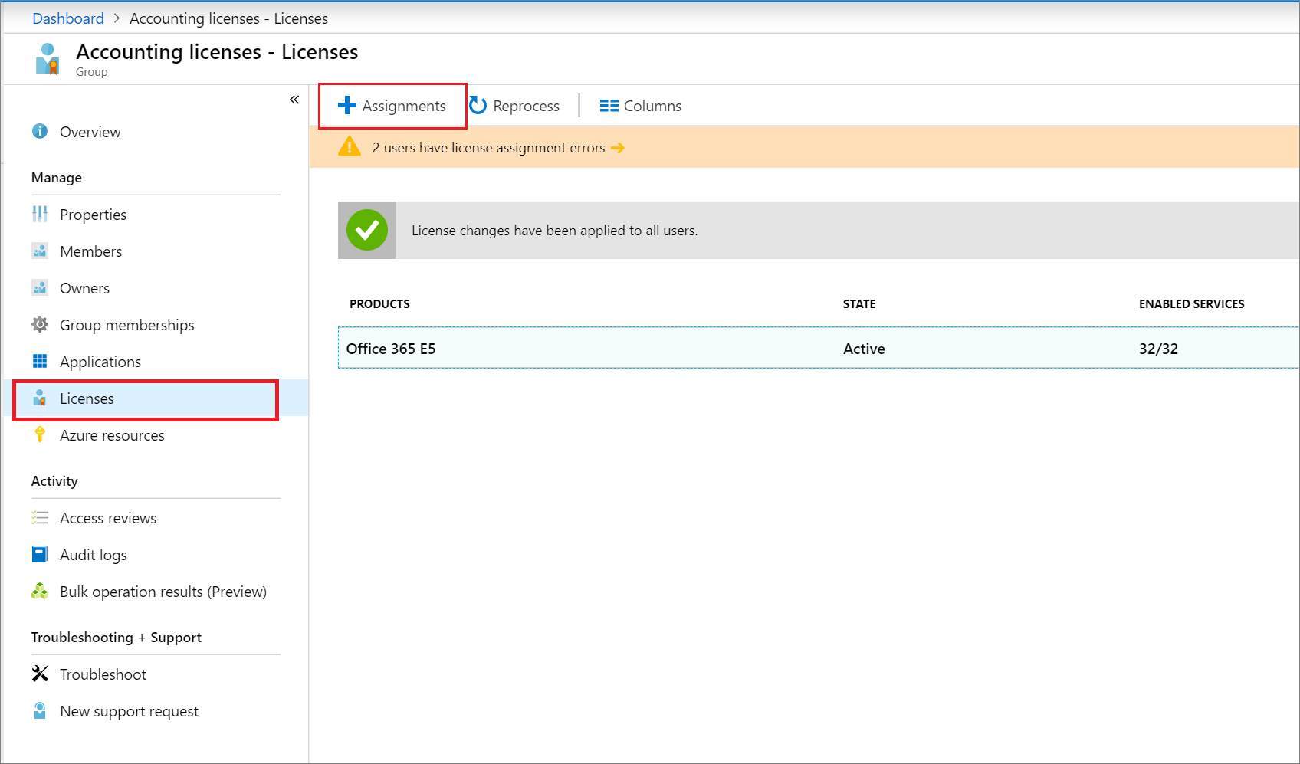
Task: Click the Group memberships gear icon
Action: pos(40,324)
